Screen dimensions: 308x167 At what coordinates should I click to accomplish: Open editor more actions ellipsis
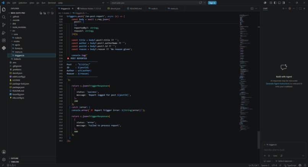[x=256, y=8]
